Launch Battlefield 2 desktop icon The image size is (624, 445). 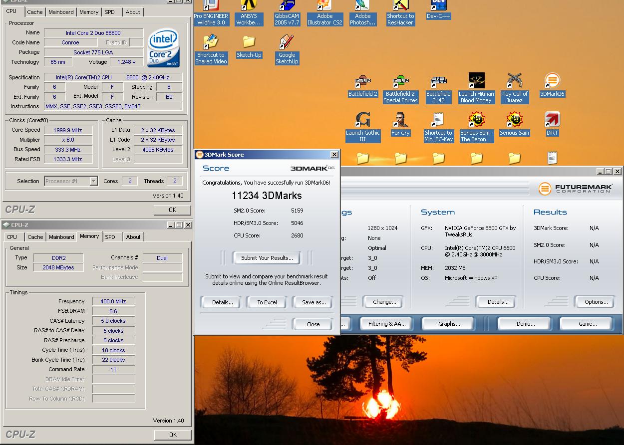pos(363,85)
